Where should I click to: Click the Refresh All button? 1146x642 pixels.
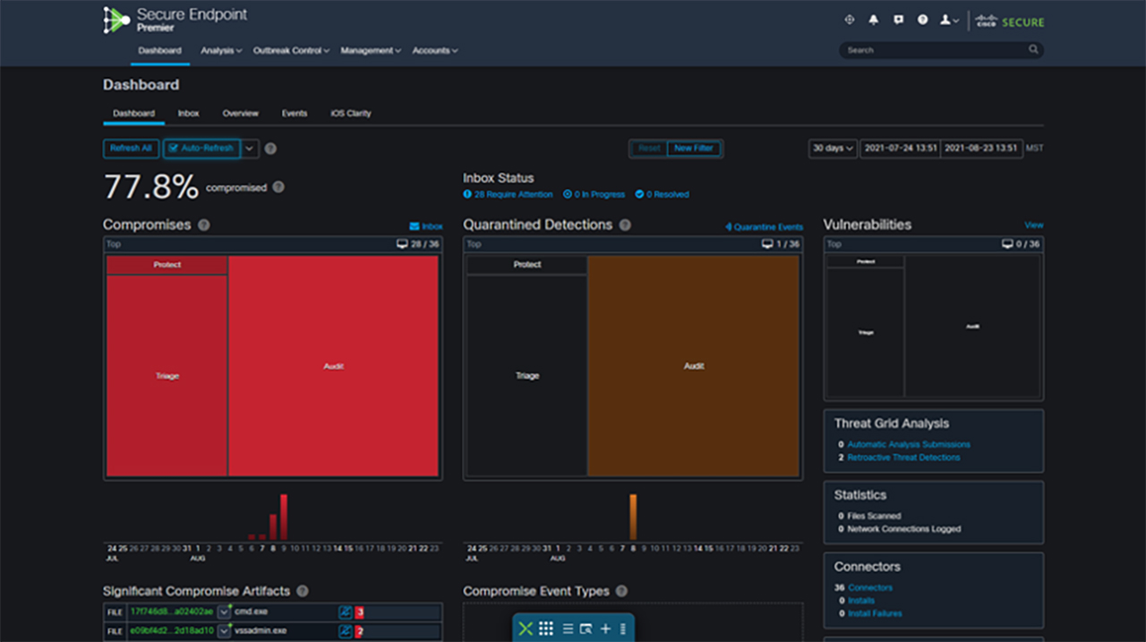131,149
